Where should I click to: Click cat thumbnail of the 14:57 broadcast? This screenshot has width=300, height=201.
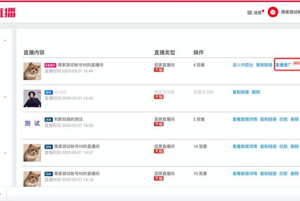point(32,153)
